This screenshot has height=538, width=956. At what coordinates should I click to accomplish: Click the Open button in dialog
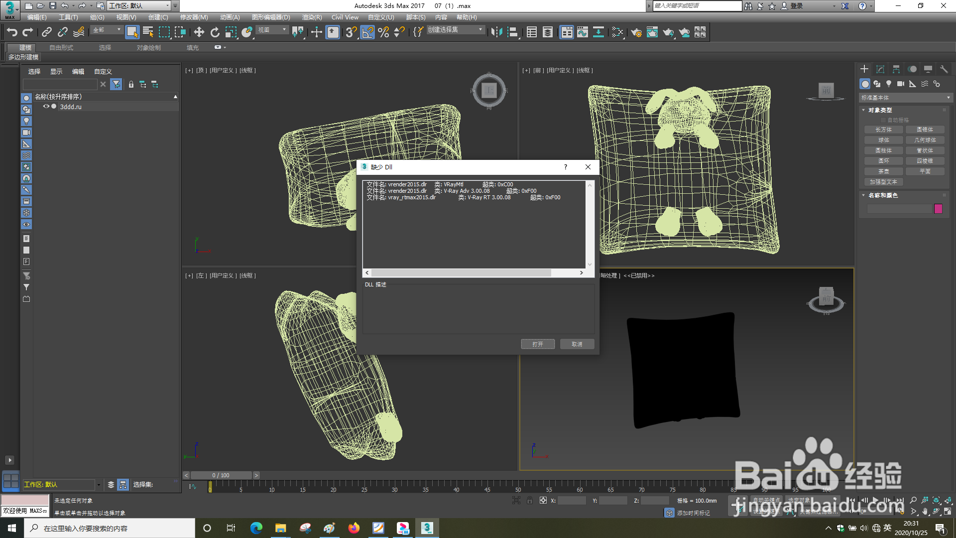point(538,344)
